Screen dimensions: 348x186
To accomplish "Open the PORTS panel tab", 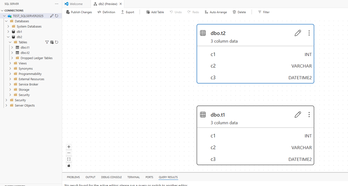I will [x=149, y=177].
